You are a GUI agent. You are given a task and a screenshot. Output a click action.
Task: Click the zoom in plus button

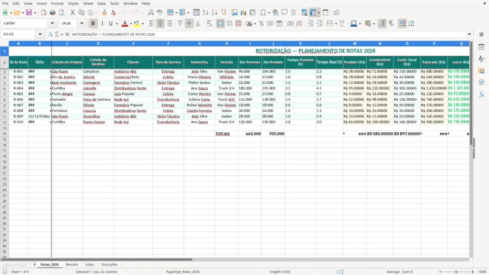472,272
